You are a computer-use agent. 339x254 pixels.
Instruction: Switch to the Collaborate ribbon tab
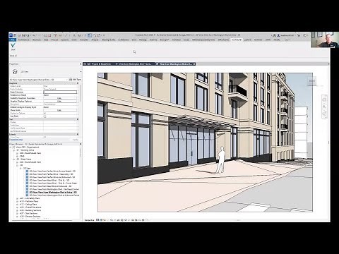click(124, 40)
